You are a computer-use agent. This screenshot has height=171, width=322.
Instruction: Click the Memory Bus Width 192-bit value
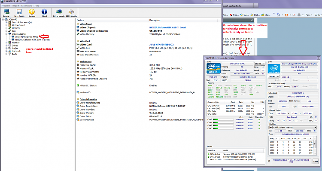click(153, 72)
